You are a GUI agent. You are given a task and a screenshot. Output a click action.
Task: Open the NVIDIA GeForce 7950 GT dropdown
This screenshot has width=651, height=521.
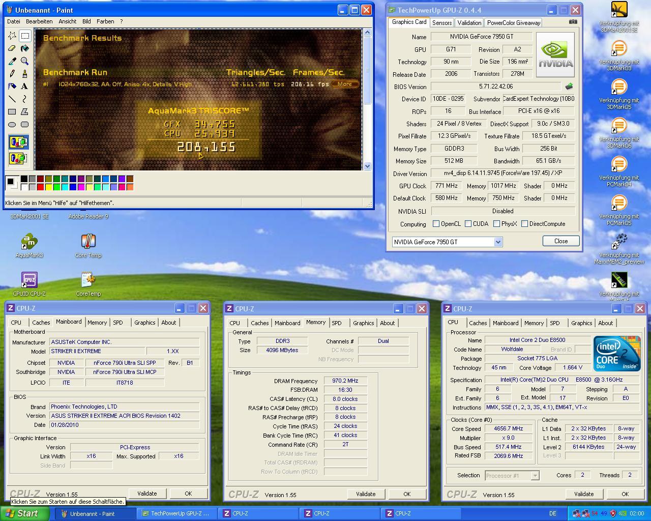(498, 242)
